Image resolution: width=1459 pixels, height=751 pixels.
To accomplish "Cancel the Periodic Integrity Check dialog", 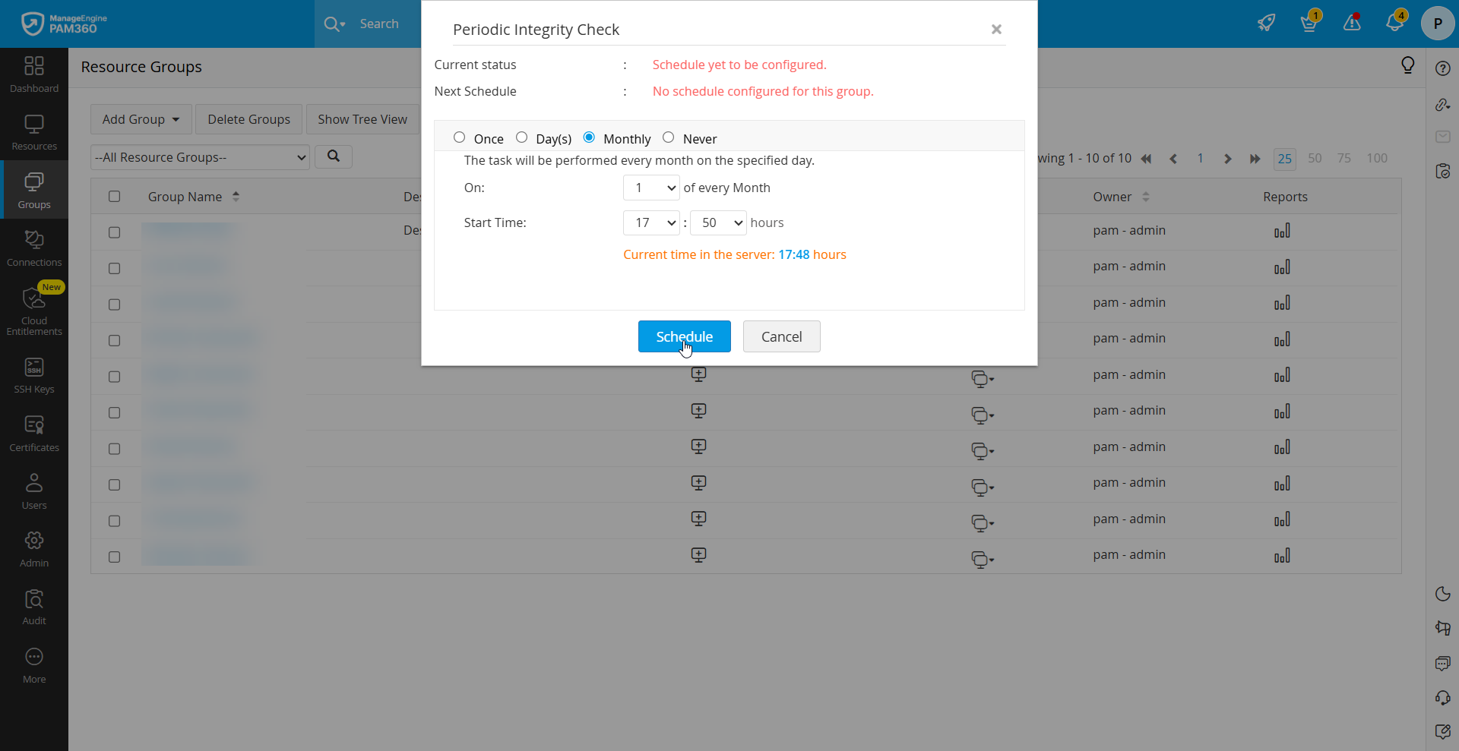I will point(781,336).
